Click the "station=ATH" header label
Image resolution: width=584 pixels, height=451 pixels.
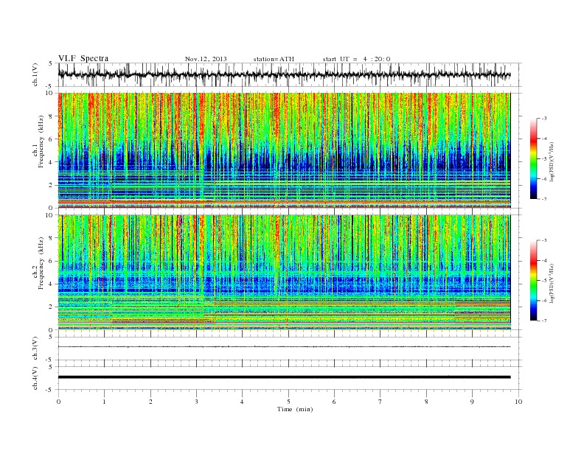tap(274, 59)
